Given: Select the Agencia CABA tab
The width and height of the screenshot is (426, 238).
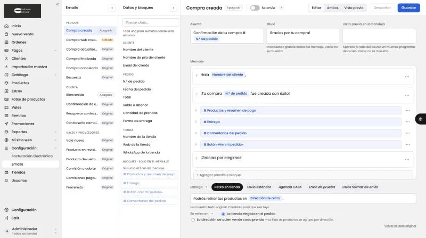Looking at the screenshot, I should click(x=290, y=187).
